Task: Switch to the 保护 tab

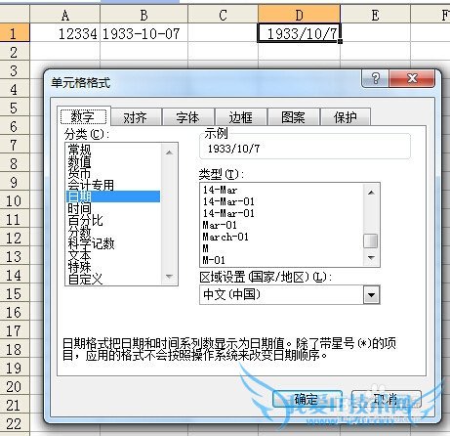Action: coord(346,117)
